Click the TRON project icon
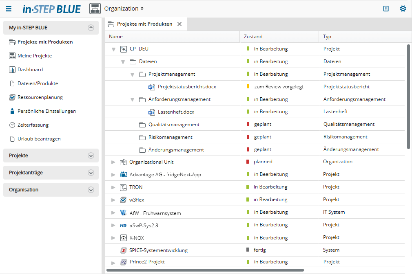This screenshot has width=412, height=274. click(x=124, y=187)
